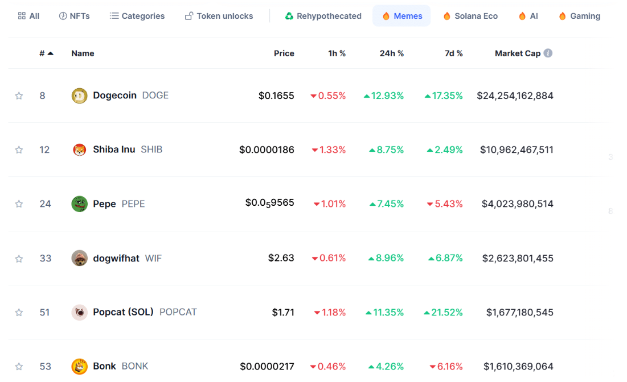The width and height of the screenshot is (627, 382).
Task: Sort table by Price column header
Action: 284,53
